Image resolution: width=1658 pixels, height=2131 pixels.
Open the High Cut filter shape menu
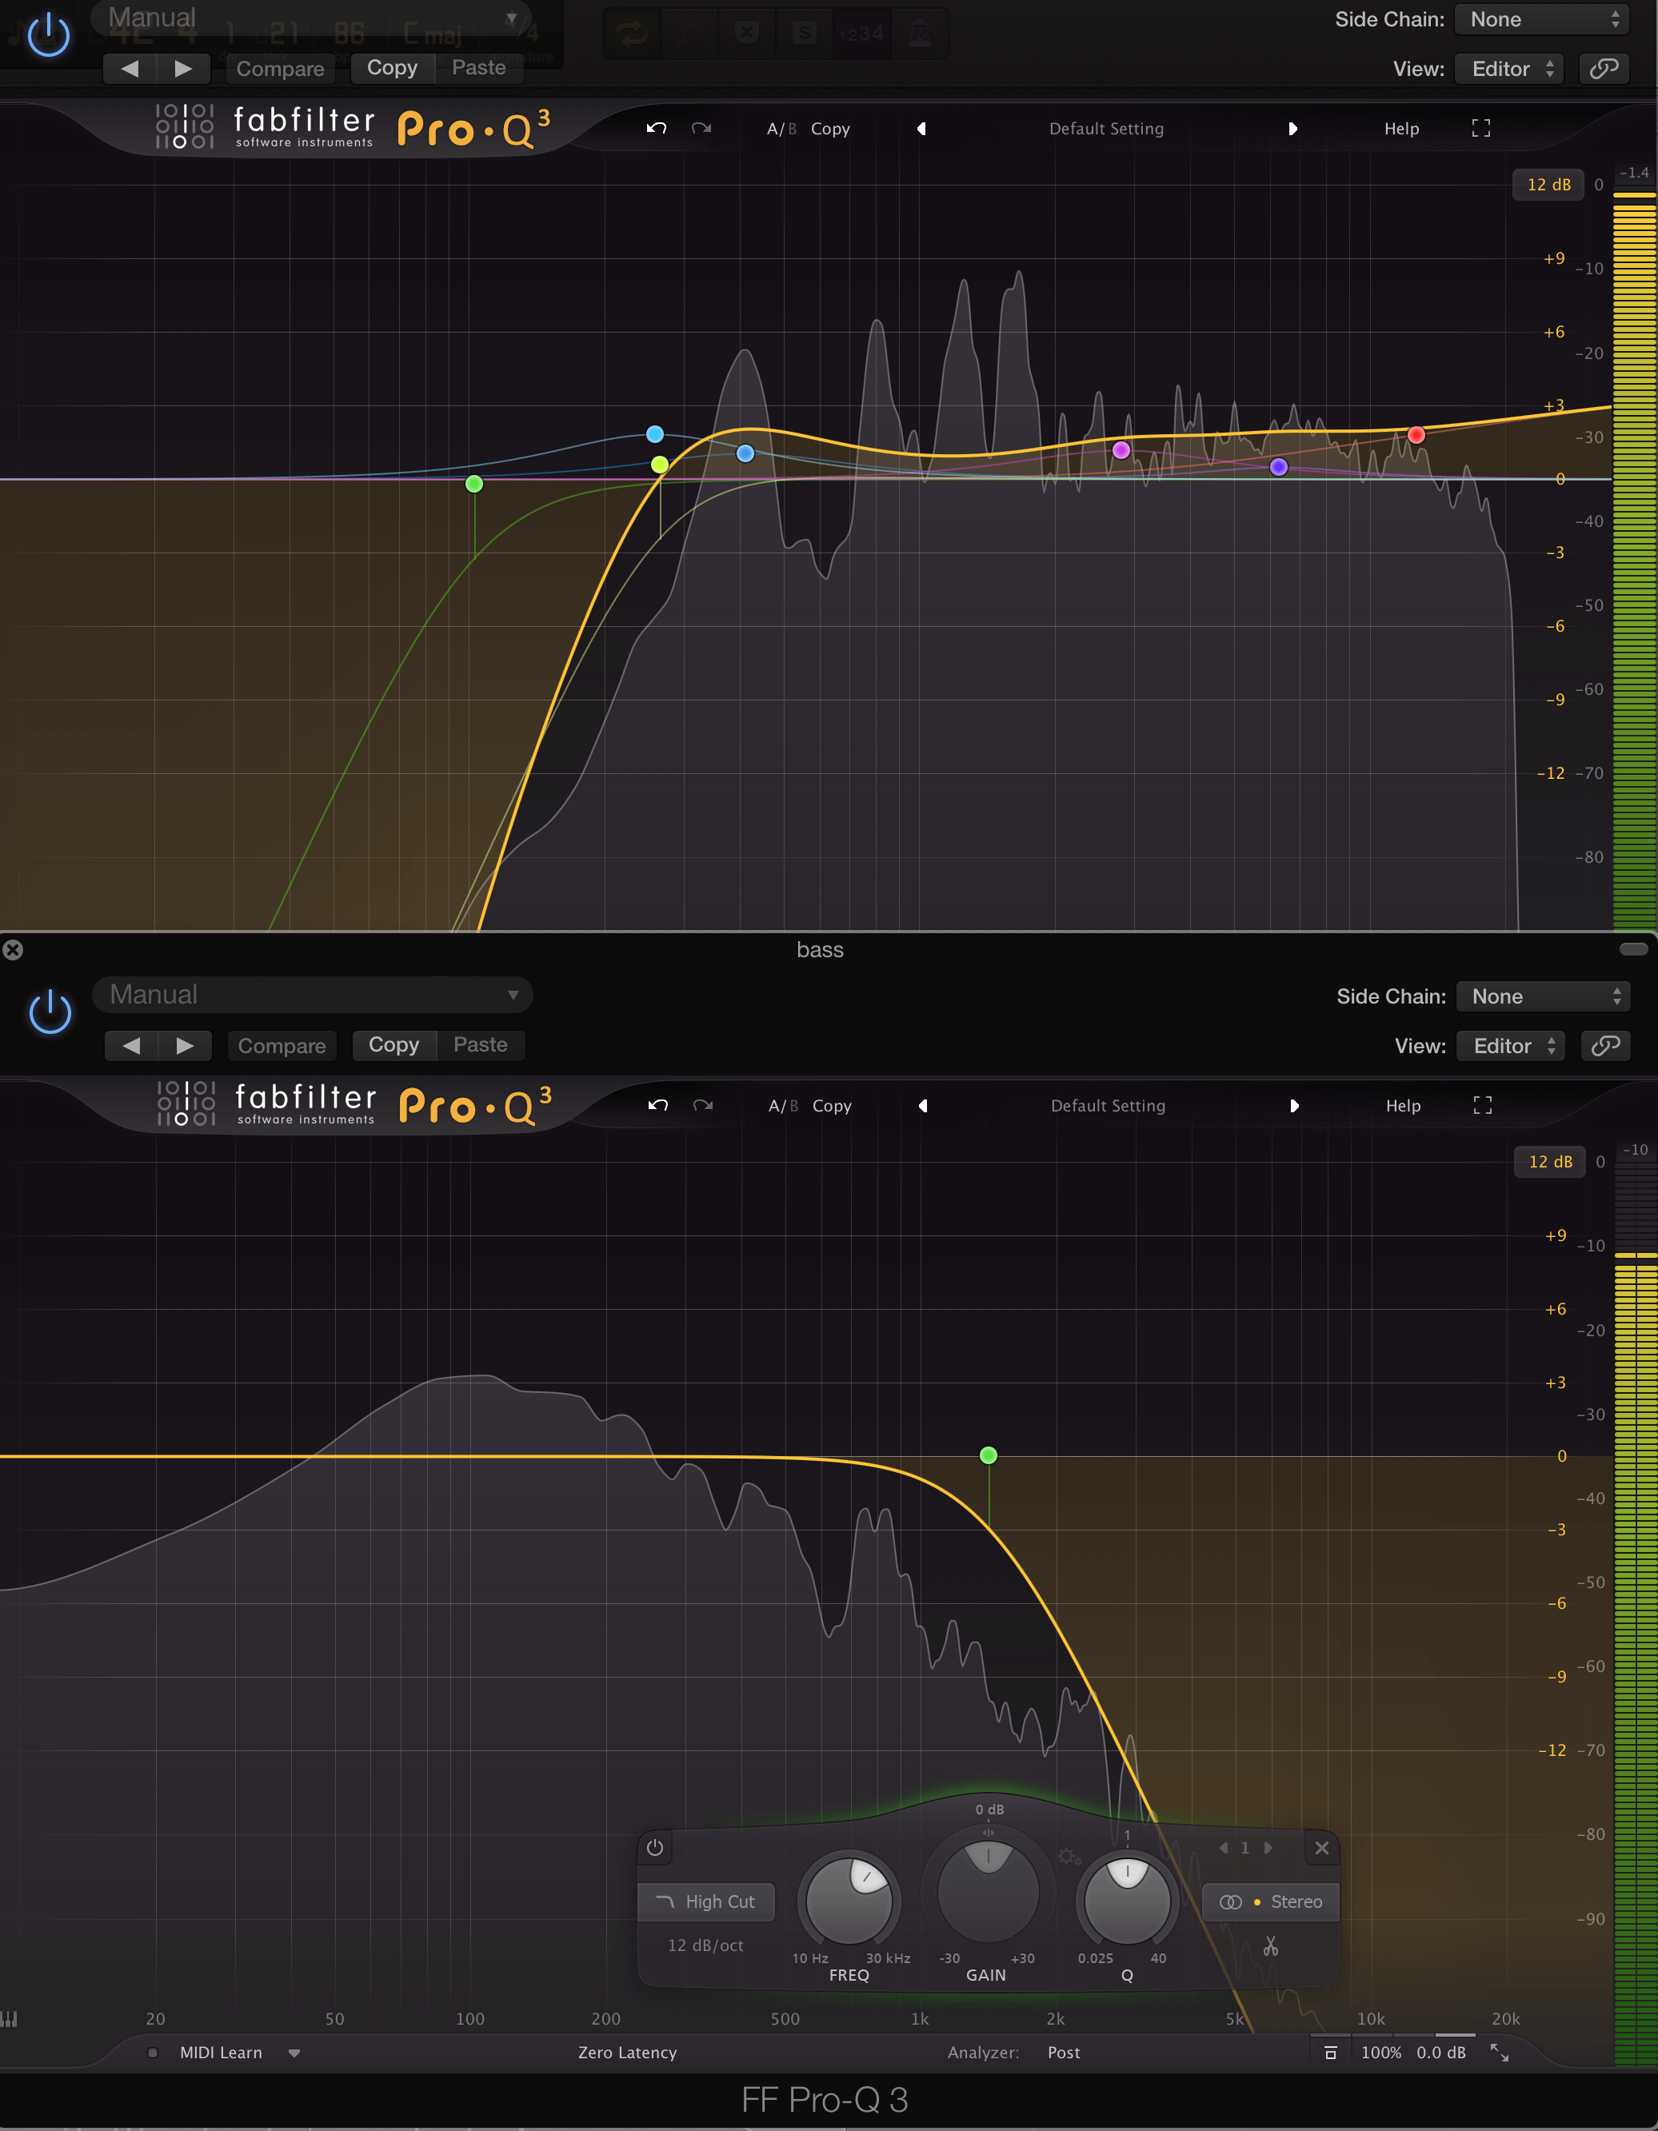pyautogui.click(x=706, y=1902)
